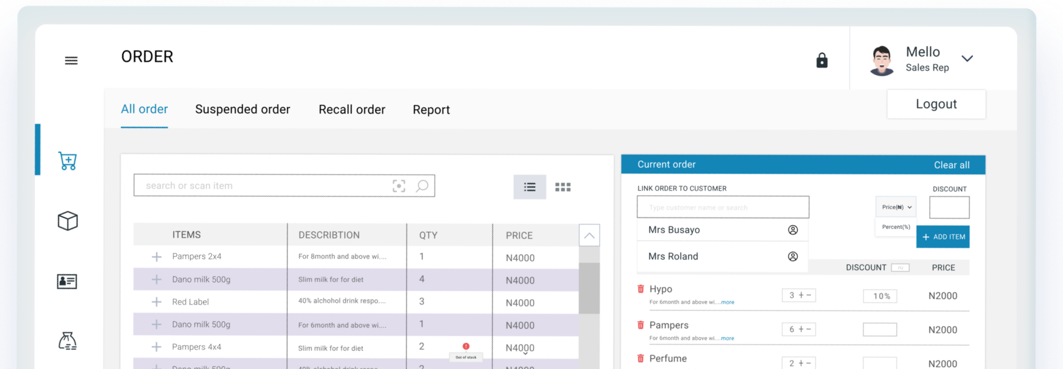Screen dimensions: 1063x369
Task: Select the customer contacts sidebar icon
Action: [67, 281]
